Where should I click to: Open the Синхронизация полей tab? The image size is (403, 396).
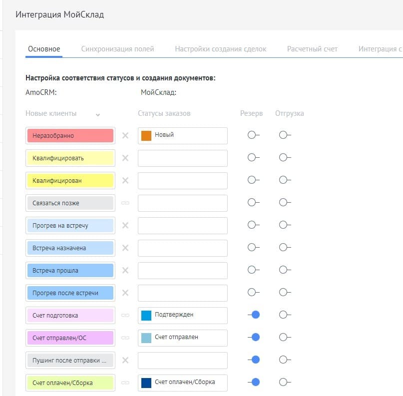coord(117,49)
